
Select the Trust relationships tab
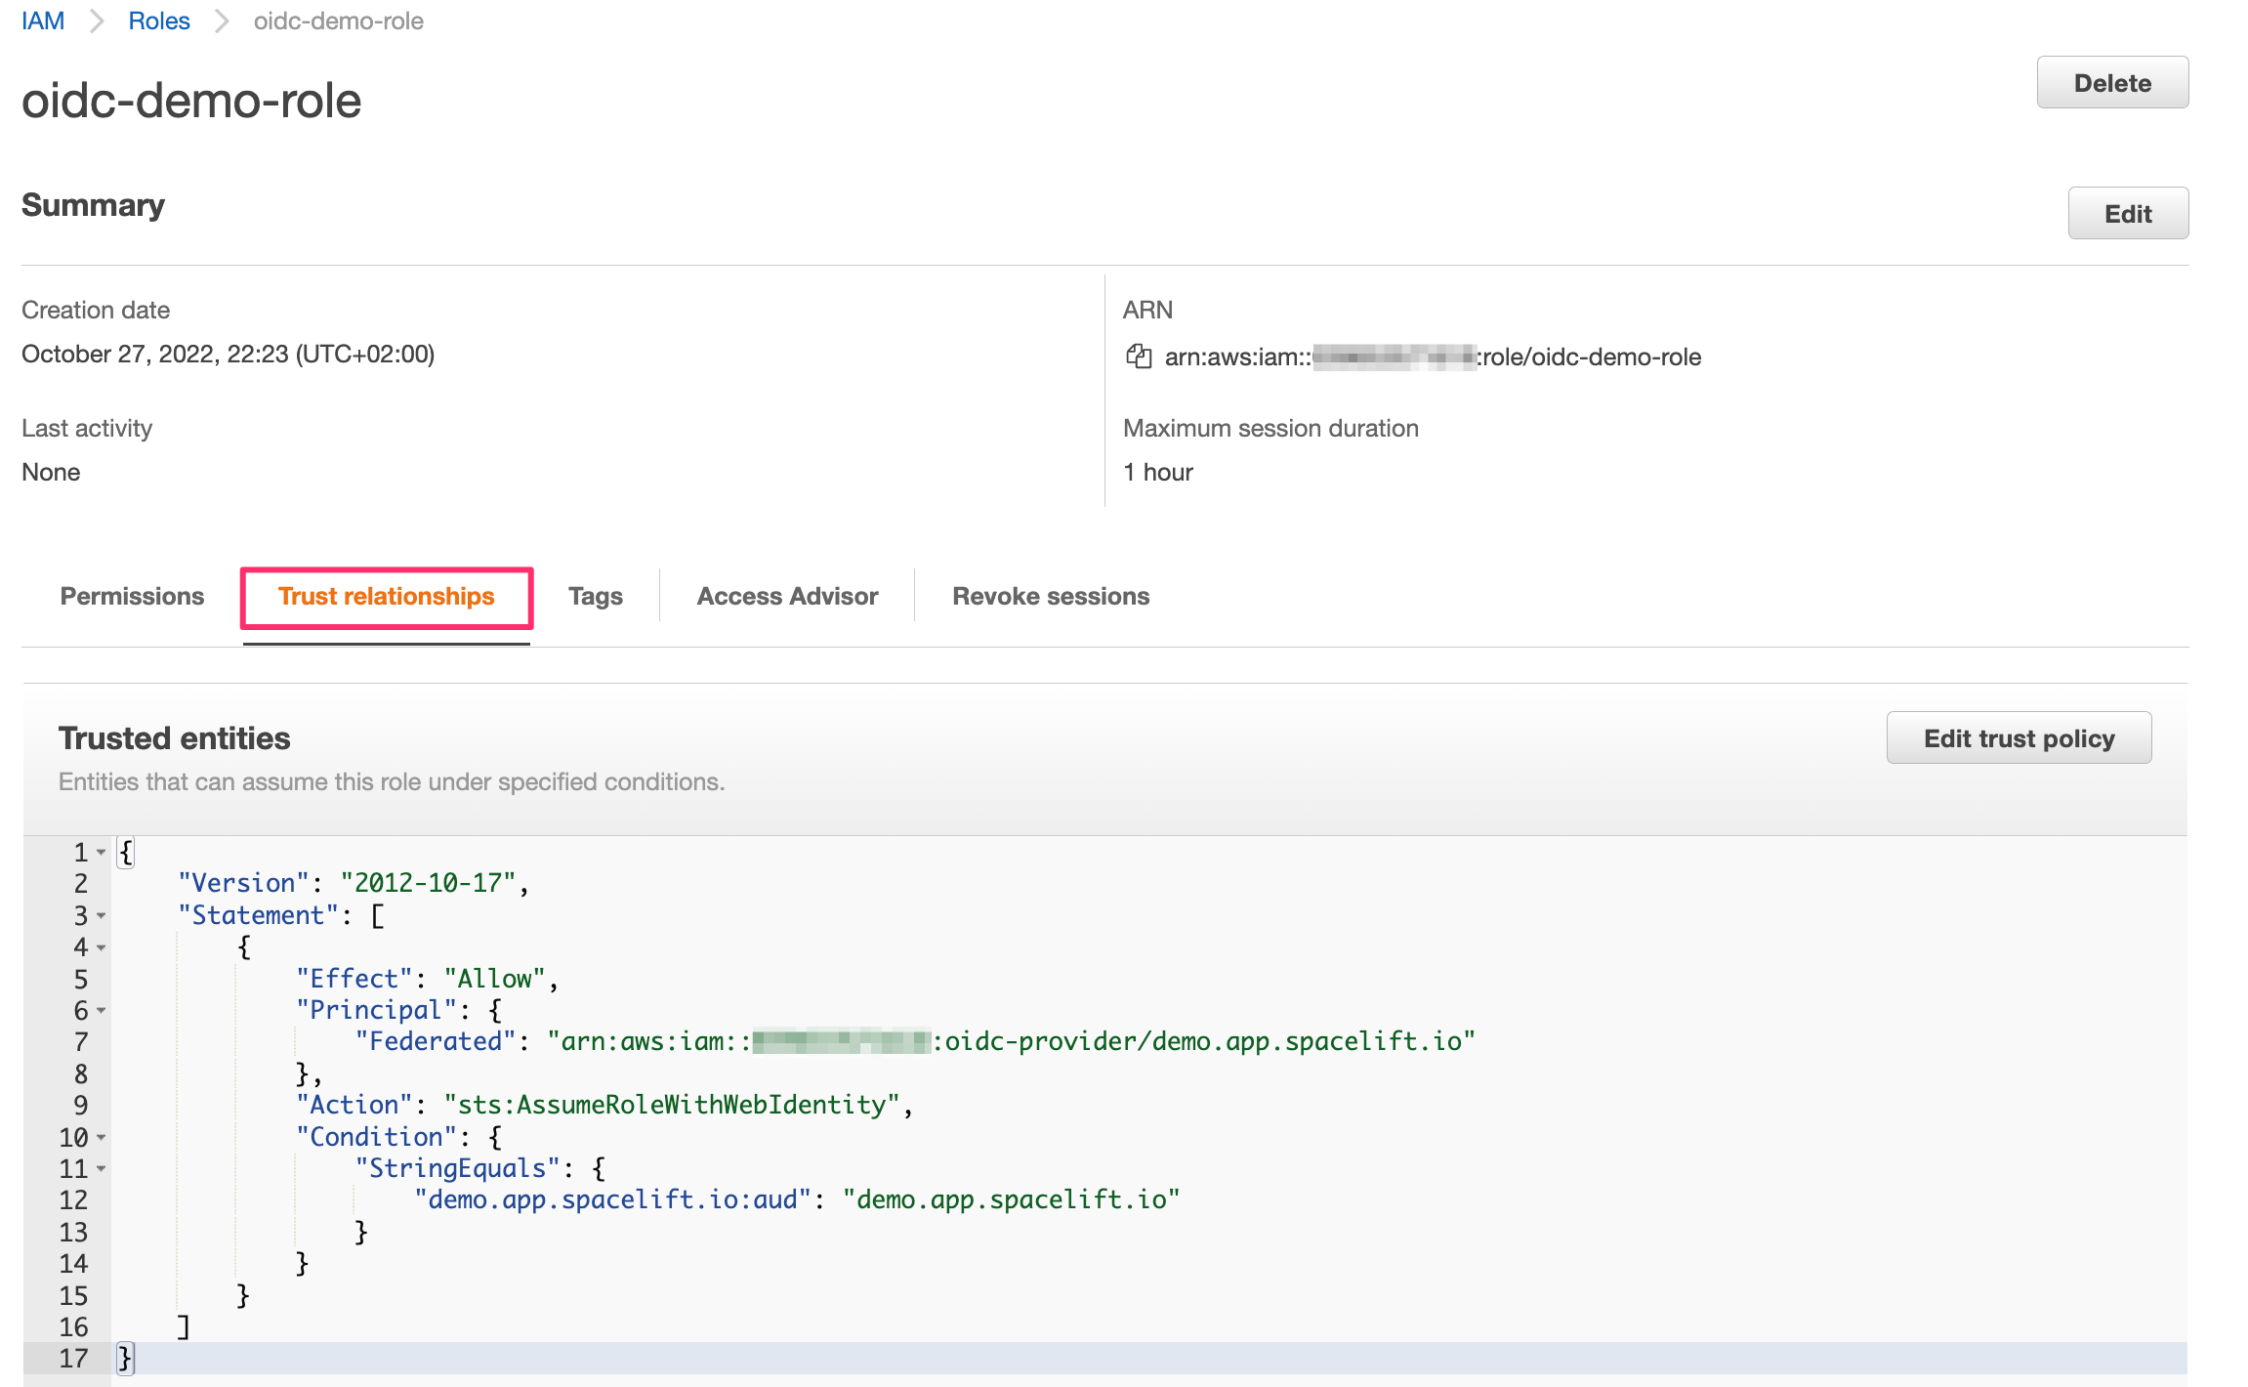[387, 596]
